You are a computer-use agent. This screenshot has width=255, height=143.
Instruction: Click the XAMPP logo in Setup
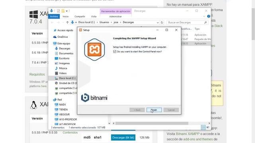(x=94, y=49)
